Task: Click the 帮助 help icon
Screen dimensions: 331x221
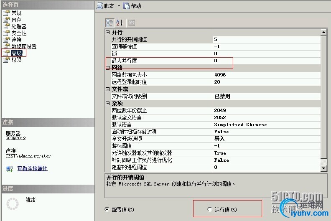Action: click(x=126, y=6)
